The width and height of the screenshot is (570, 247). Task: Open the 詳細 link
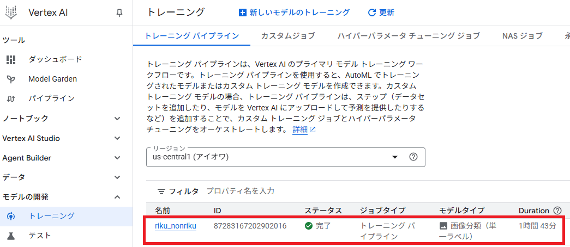300,129
